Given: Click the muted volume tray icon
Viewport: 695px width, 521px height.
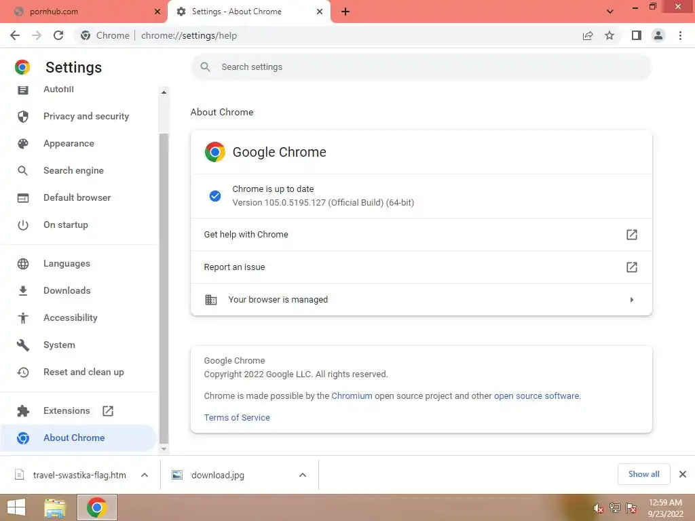Looking at the screenshot, I should click(599, 508).
